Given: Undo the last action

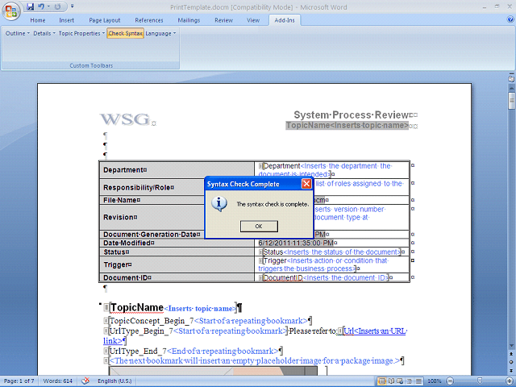Looking at the screenshot, I should [41, 6].
